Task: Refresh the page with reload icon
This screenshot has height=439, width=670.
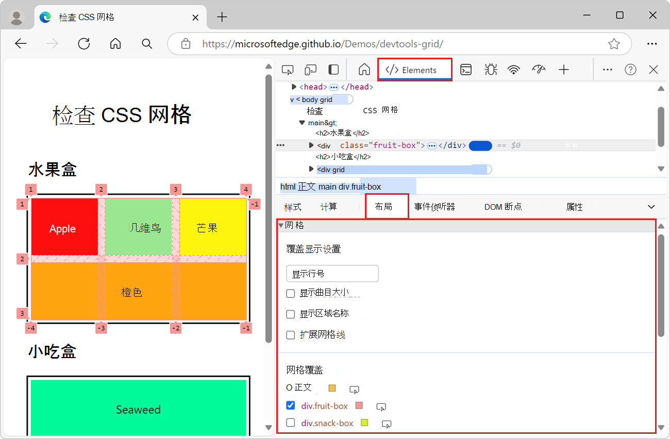Action: pos(84,44)
